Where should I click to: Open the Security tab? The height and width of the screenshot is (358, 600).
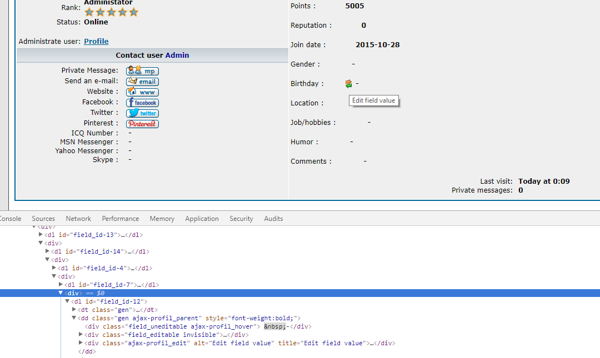(x=241, y=218)
